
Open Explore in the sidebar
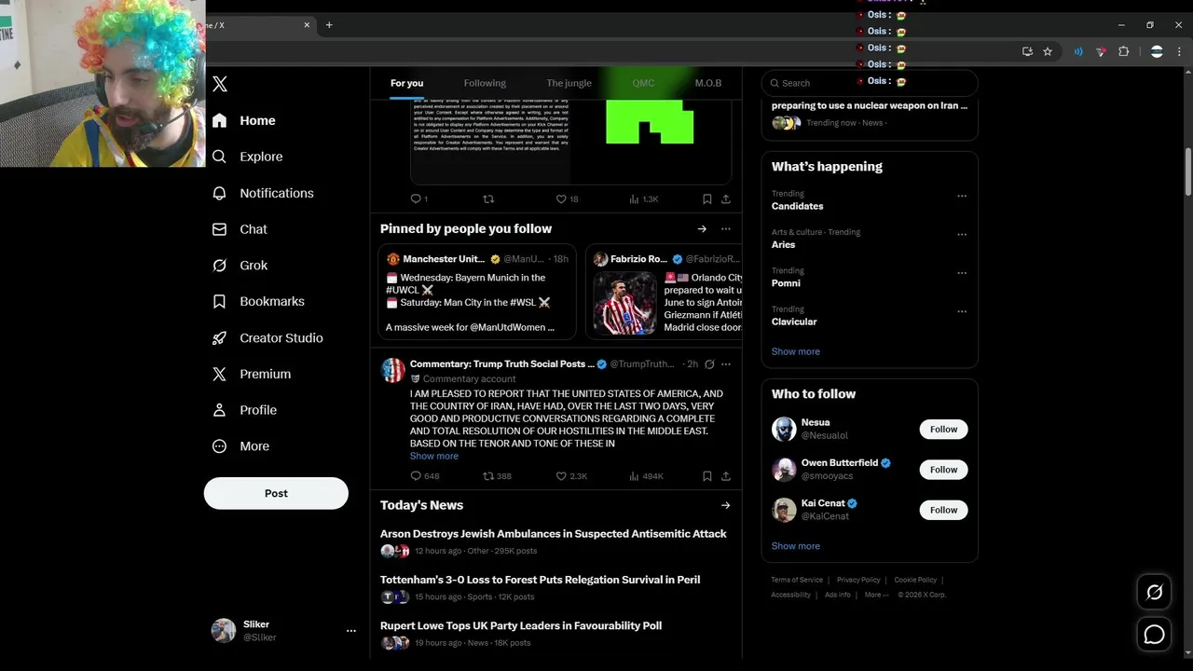(x=248, y=157)
